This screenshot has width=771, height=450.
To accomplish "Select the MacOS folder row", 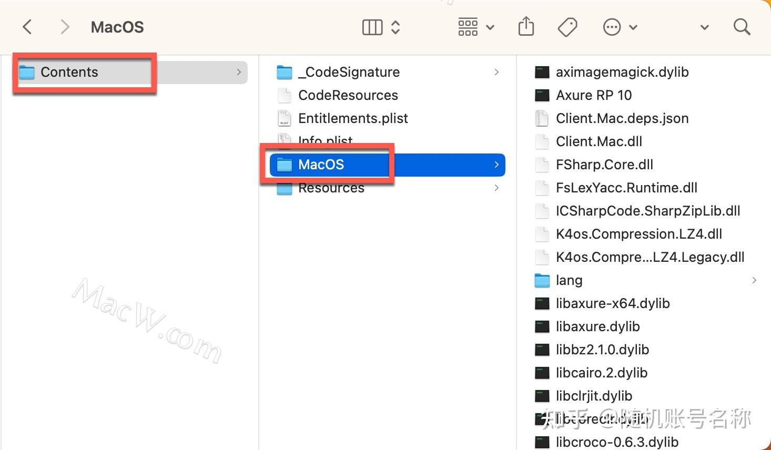I will click(x=388, y=165).
